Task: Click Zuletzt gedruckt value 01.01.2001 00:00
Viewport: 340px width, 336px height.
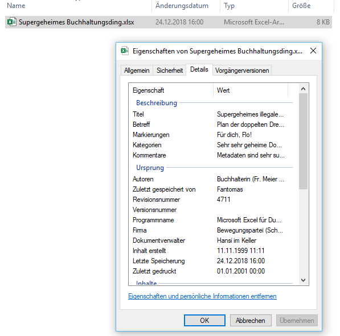Action: pos(241,271)
